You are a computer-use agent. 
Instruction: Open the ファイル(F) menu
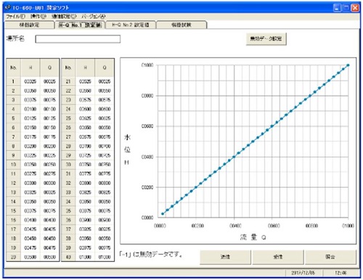click(15, 17)
